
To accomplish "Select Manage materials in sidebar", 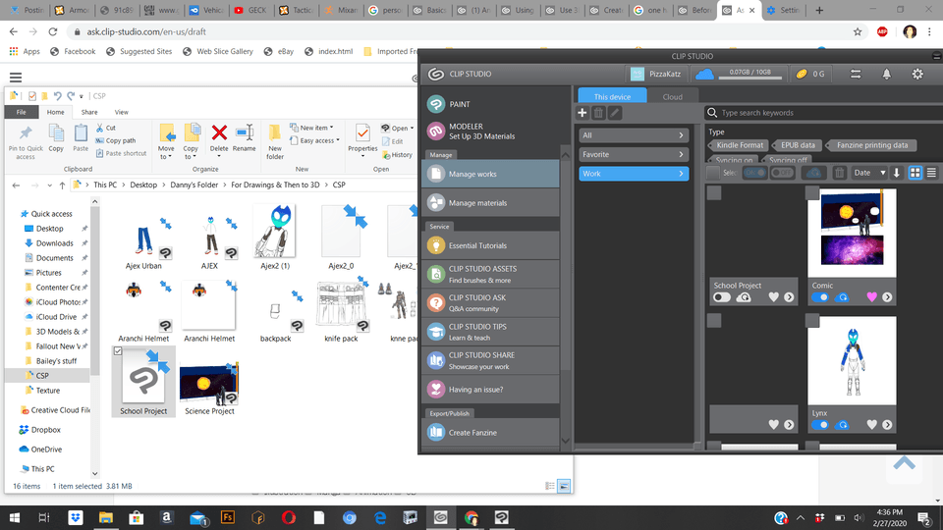I will tap(477, 203).
